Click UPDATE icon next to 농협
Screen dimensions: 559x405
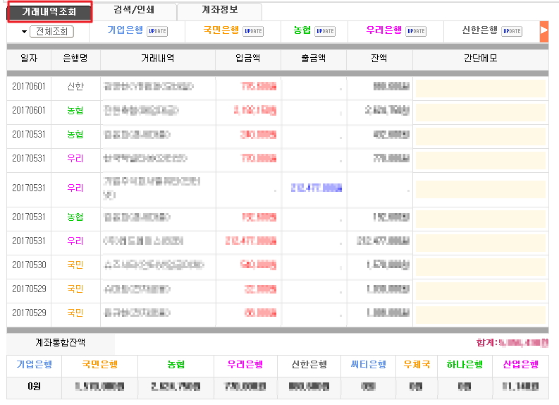pos(325,32)
